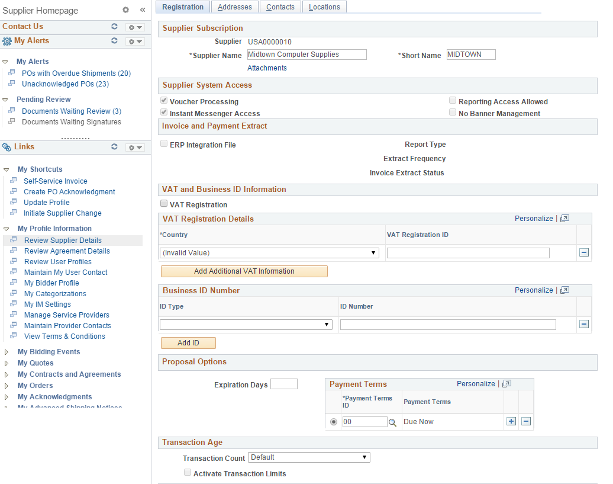Open My Alerts pagelet options menu
The height and width of the screenshot is (484, 613).
pos(135,41)
